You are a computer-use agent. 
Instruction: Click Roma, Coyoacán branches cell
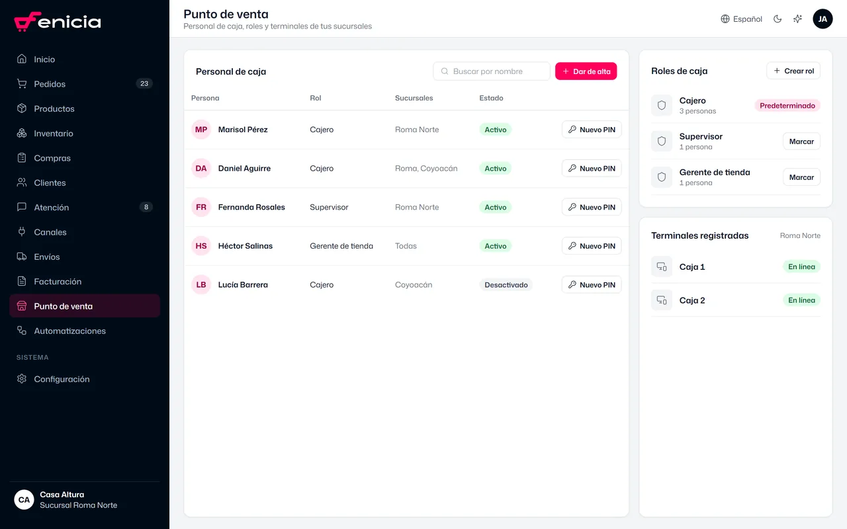tap(426, 169)
